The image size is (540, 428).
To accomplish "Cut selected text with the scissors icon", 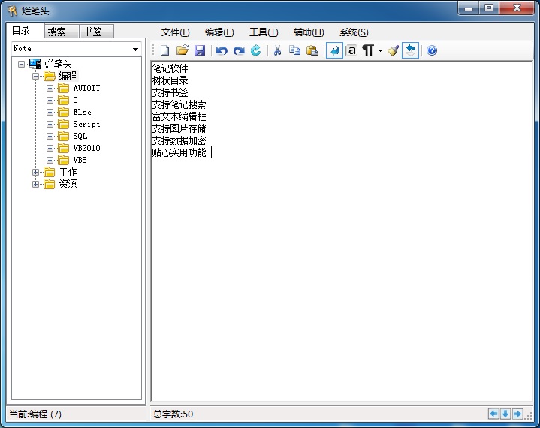I will (277, 50).
